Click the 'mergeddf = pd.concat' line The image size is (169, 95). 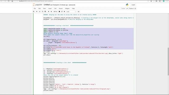(x=68, y=19)
